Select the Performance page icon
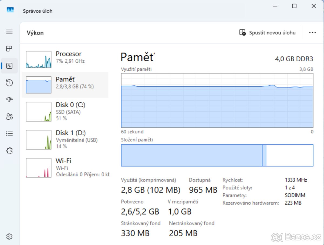 point(9,66)
